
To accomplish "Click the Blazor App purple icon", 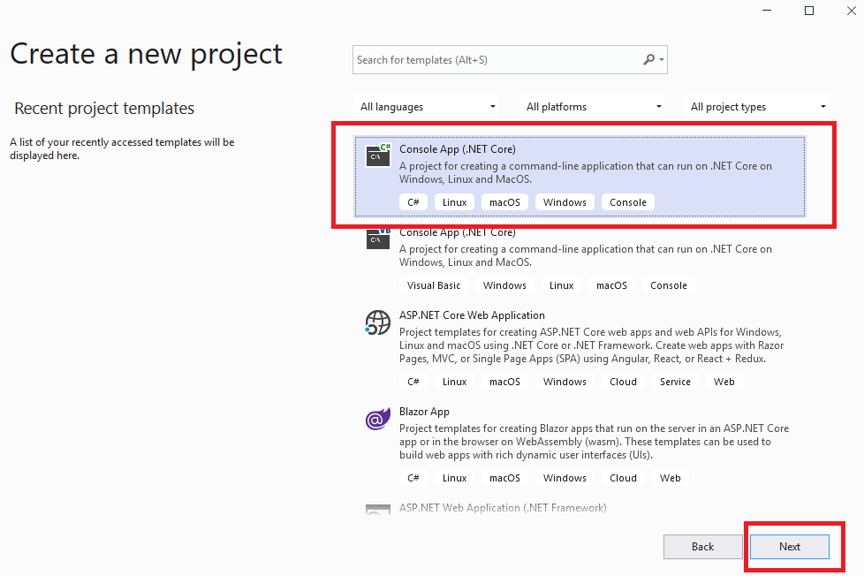I will [x=378, y=420].
